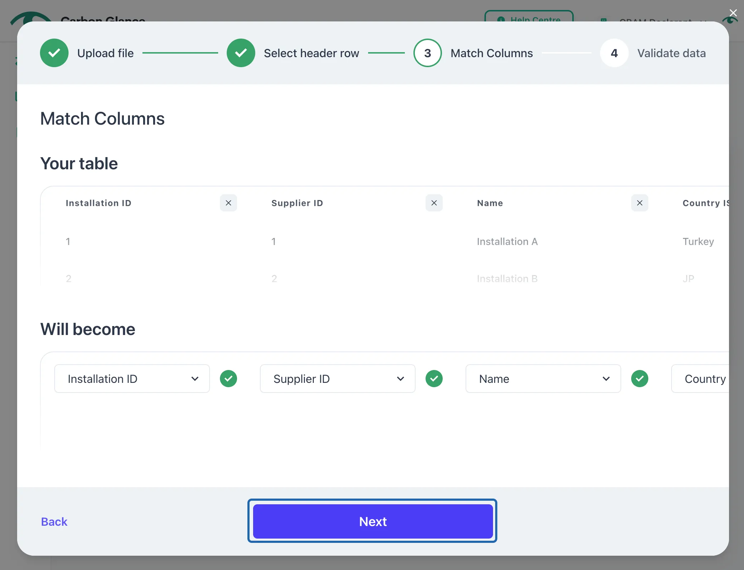This screenshot has width=744, height=570.
Task: Click the Turkey cell
Action: click(x=698, y=241)
